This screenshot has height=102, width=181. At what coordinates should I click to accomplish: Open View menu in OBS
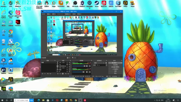coord(54,14)
